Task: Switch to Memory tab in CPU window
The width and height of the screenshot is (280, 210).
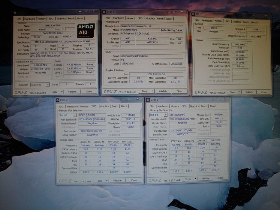Action: [41, 19]
